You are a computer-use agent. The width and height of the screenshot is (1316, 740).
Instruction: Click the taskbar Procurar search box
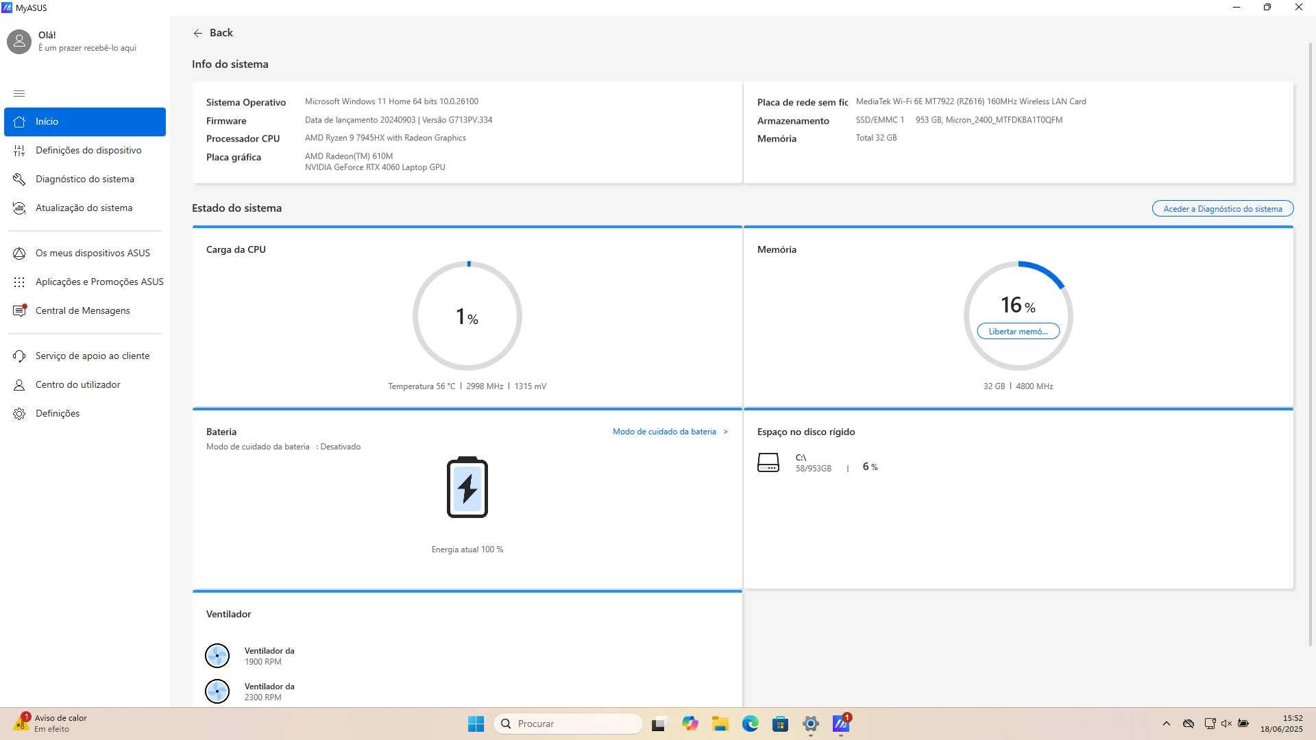click(568, 724)
